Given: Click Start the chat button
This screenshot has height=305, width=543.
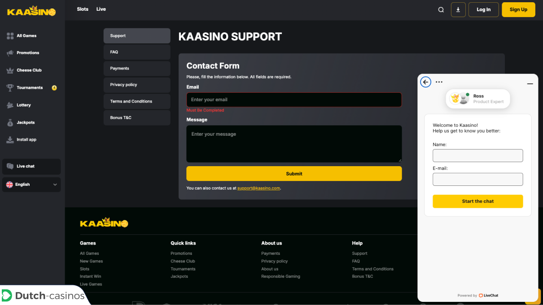Looking at the screenshot, I should [x=478, y=201].
